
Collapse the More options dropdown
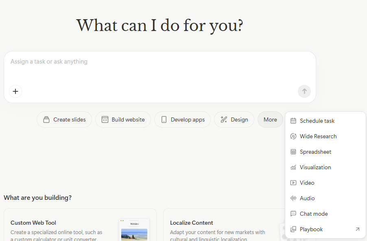coord(270,119)
